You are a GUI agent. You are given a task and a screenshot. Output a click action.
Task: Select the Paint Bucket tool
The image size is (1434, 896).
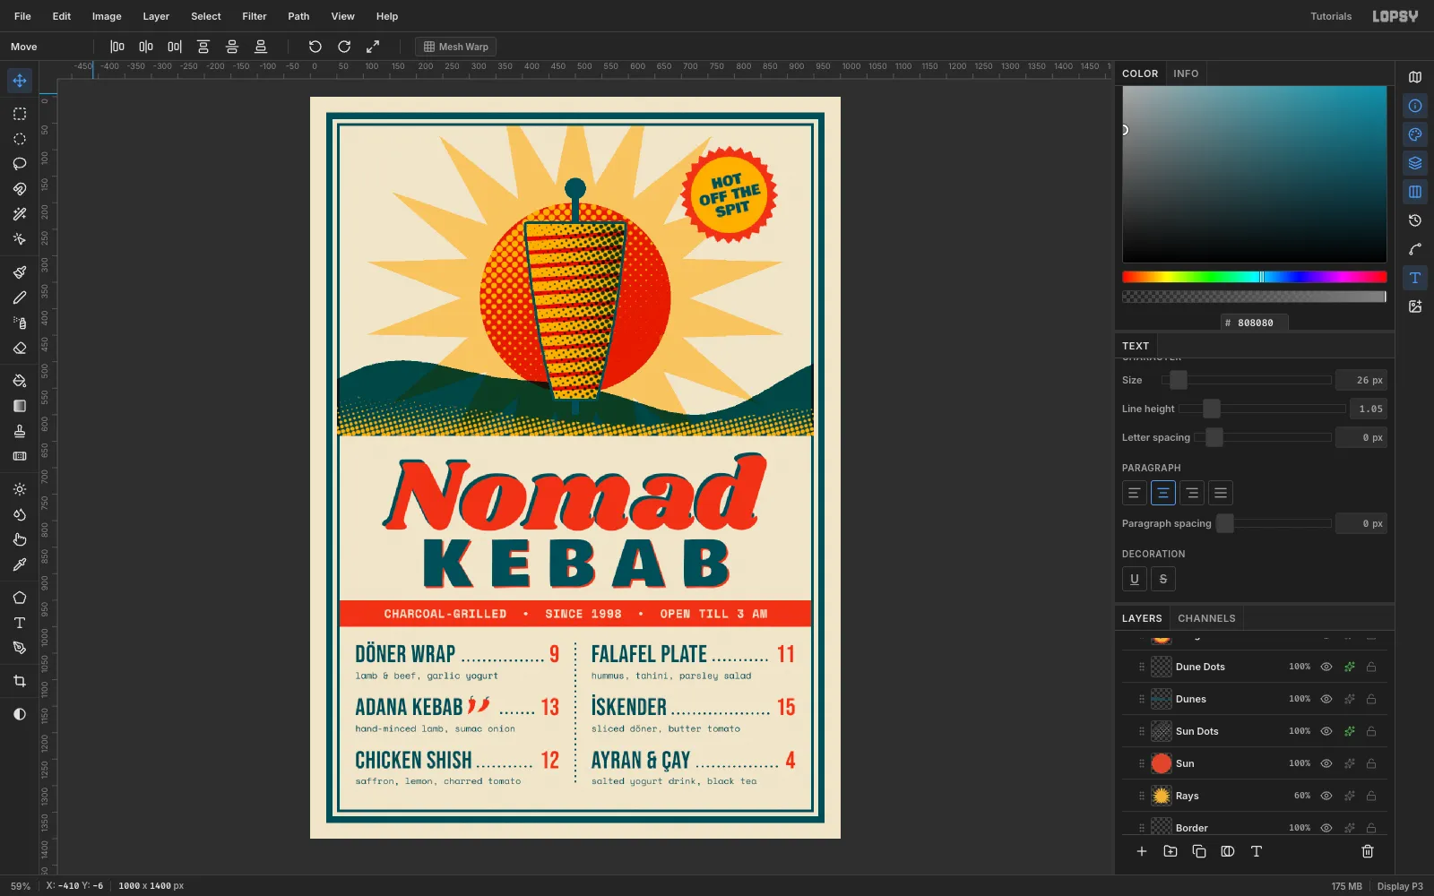[x=20, y=381]
